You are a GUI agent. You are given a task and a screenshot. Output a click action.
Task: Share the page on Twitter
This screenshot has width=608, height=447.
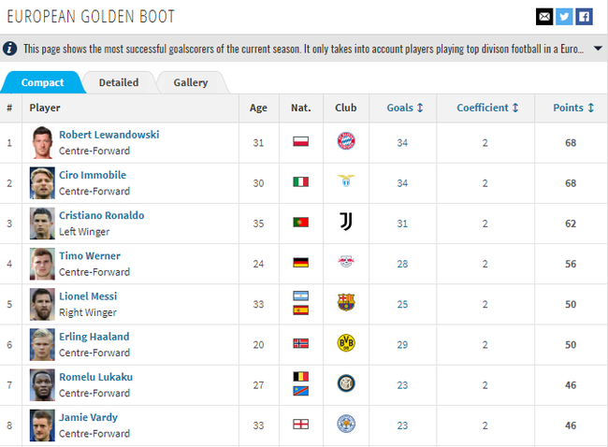click(x=564, y=16)
